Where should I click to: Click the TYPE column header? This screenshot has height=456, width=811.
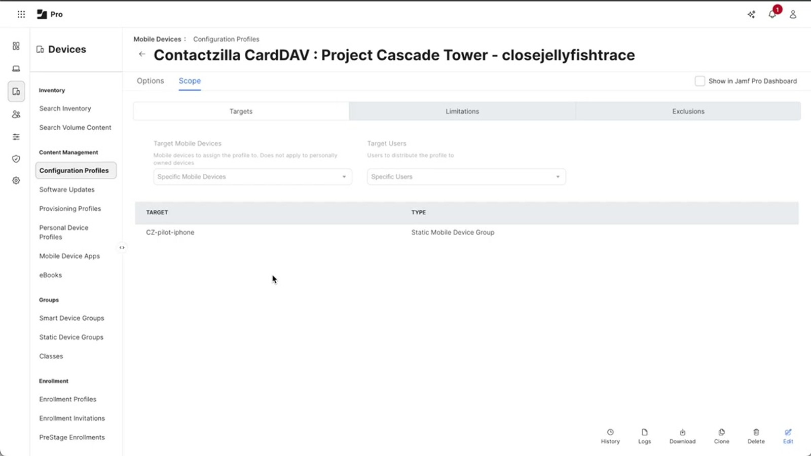pyautogui.click(x=419, y=212)
